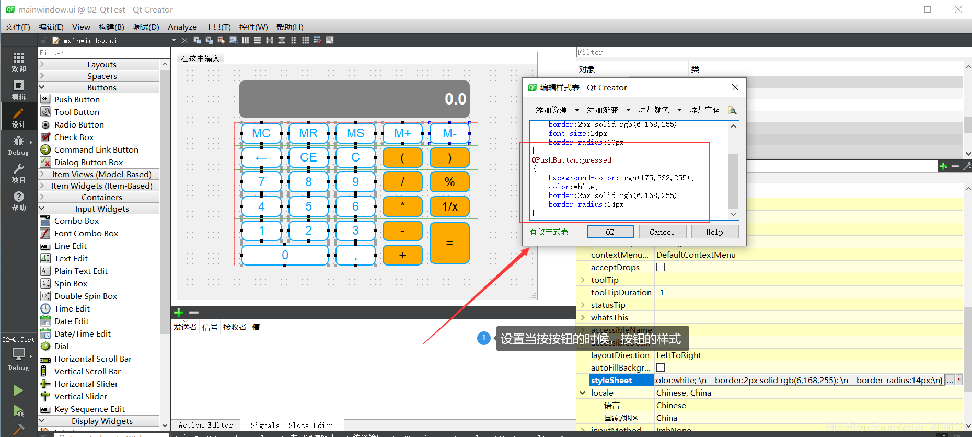Expand the Containers widget category
This screenshot has height=437, width=972.
(42, 197)
